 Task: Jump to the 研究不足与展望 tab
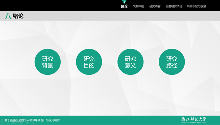(x=196, y=6)
